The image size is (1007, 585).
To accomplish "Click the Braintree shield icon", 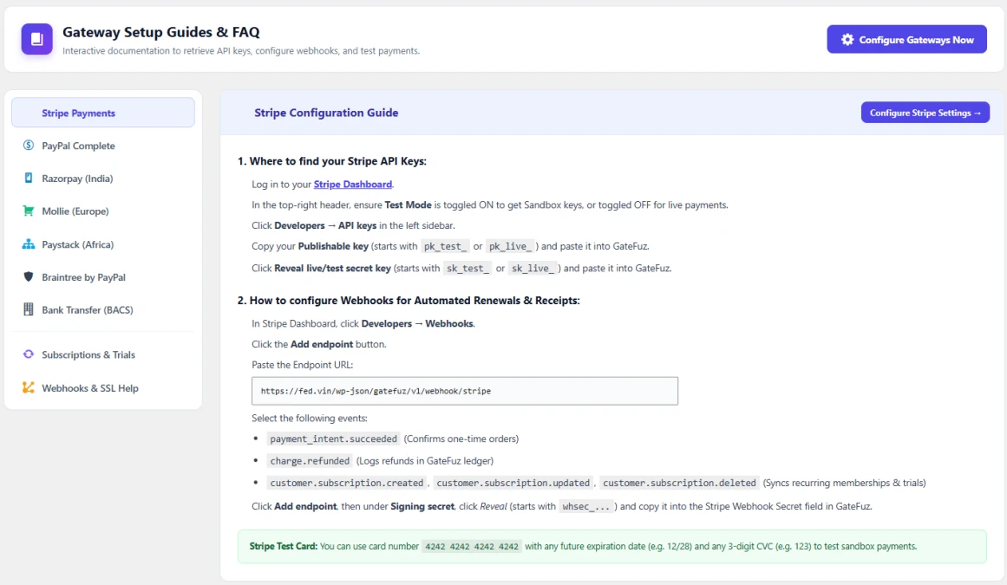I will tap(29, 276).
